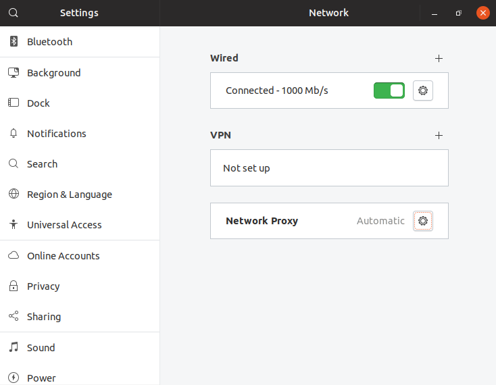Open Network Proxy settings gear

click(x=423, y=221)
